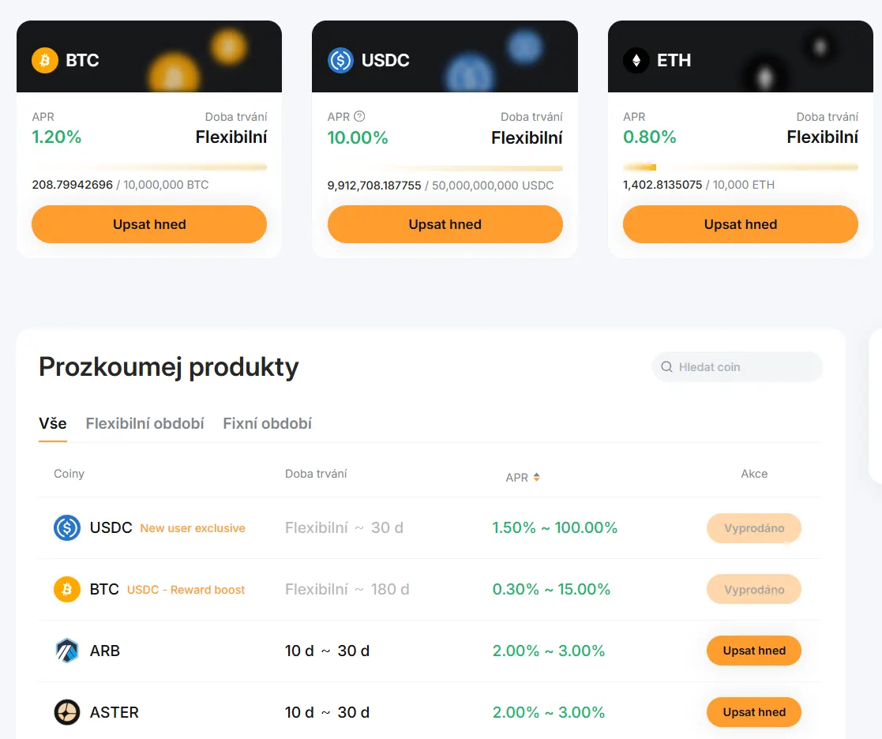Click the '1.20%' APR value
This screenshot has width=882, height=739.
point(57,137)
